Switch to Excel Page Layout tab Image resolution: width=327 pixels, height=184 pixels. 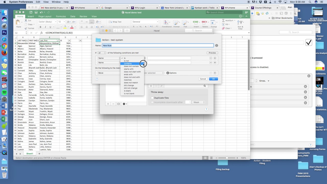click(45, 16)
